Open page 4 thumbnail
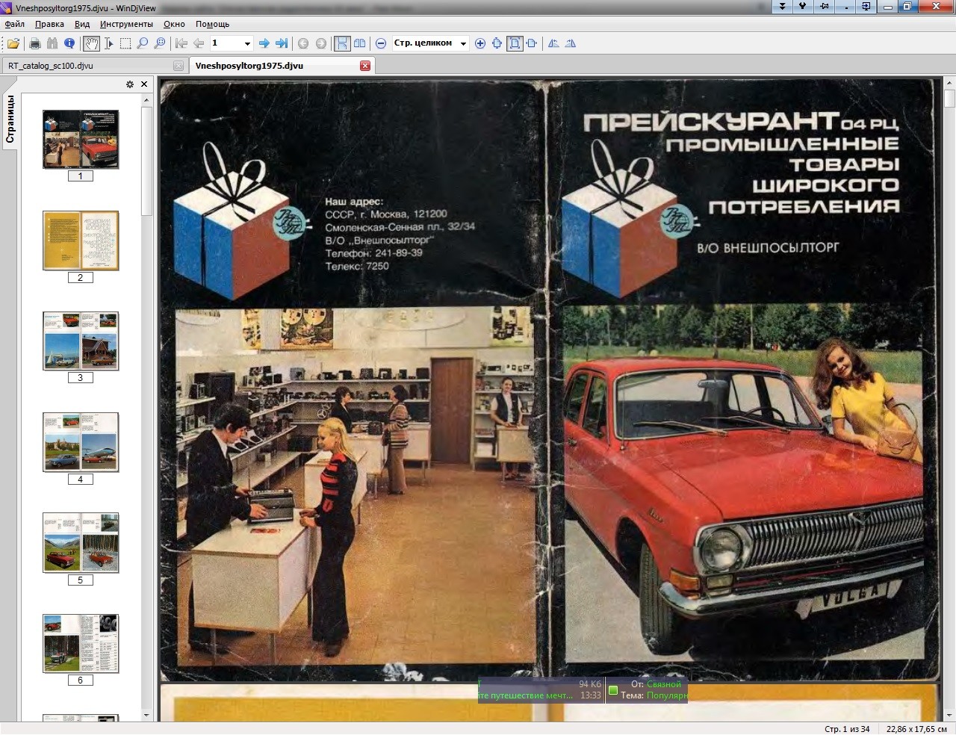 (x=81, y=442)
